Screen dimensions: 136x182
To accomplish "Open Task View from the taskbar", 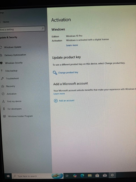I will (67, 176).
